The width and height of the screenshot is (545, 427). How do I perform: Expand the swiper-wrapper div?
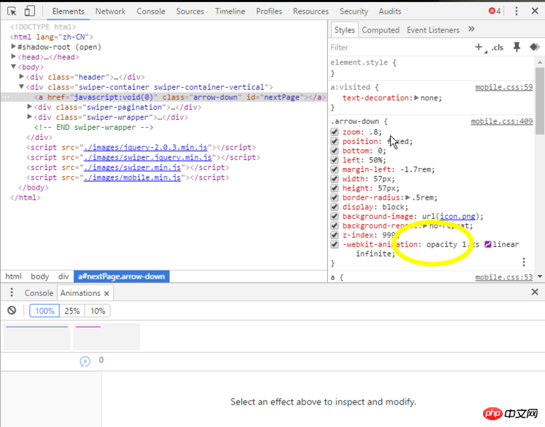[x=29, y=117]
